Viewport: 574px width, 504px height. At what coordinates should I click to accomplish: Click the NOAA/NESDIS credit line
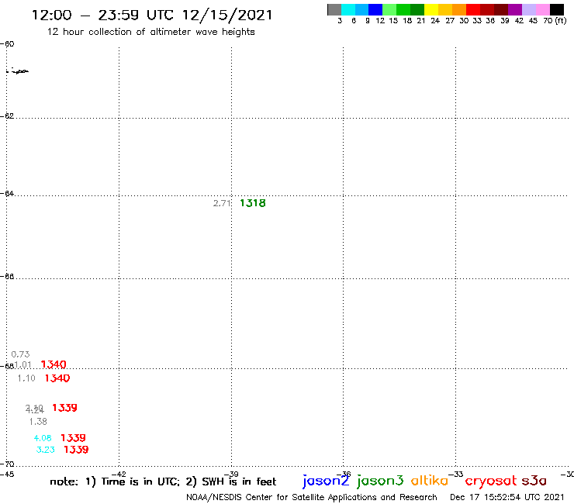tap(312, 498)
